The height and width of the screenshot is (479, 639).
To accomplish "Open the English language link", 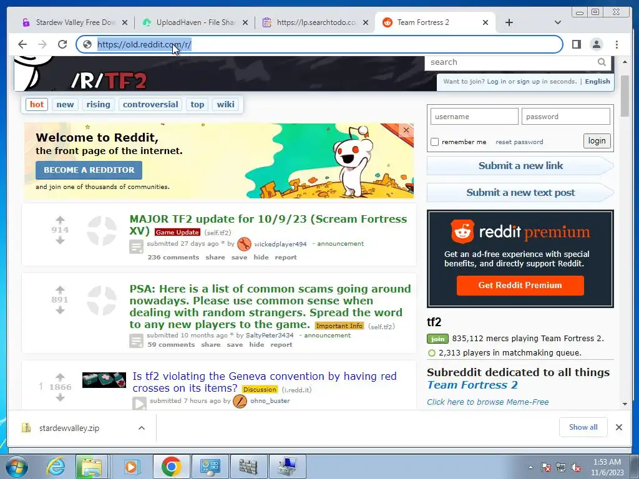I will [x=597, y=82].
